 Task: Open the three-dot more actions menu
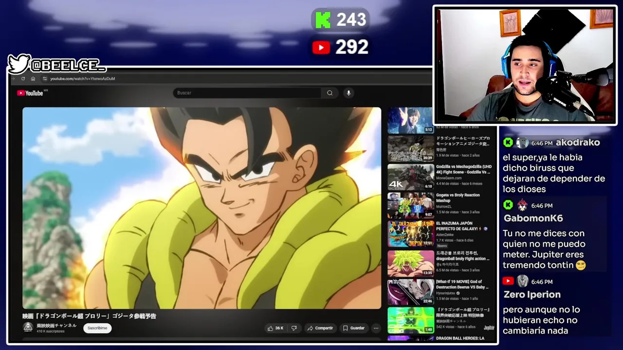coord(376,328)
